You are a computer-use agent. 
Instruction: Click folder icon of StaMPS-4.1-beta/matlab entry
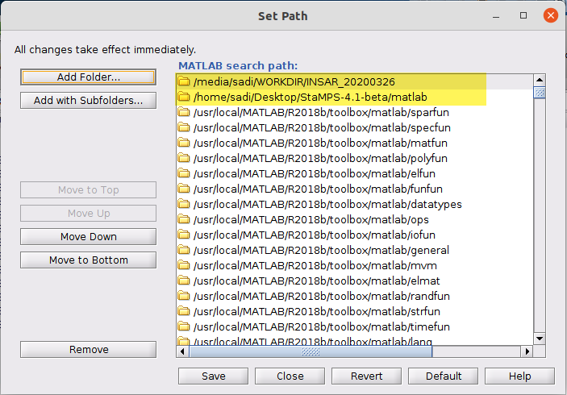(184, 97)
